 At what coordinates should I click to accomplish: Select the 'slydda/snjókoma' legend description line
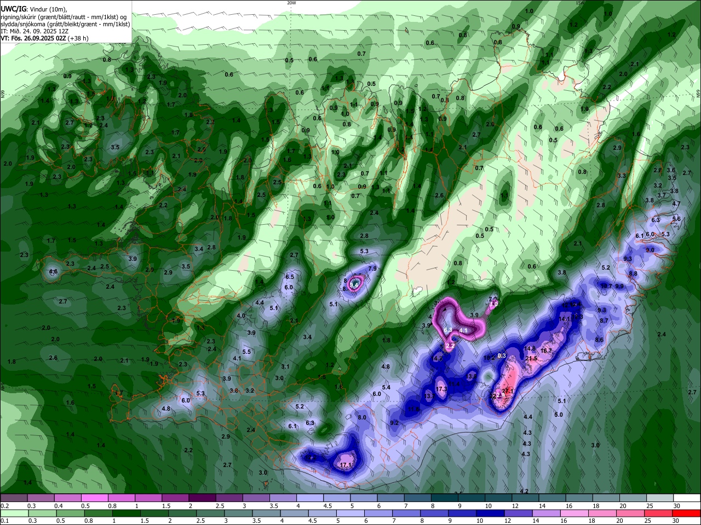[x=65, y=24]
